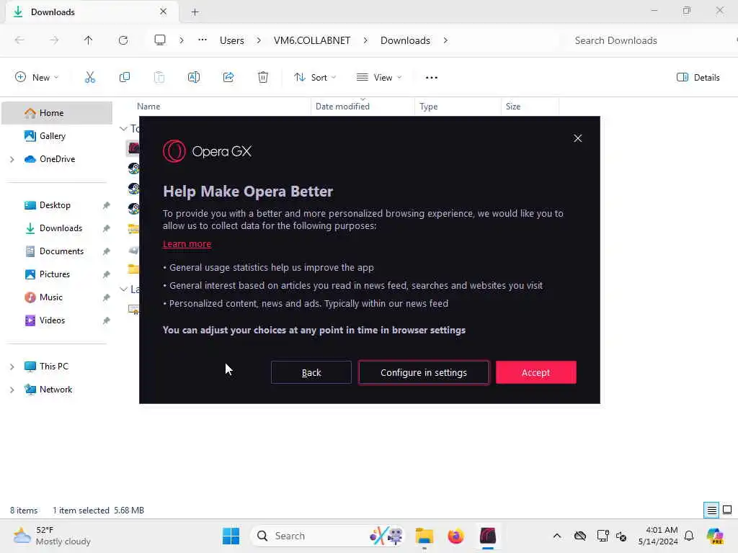738x553 pixels.
Task: Close the Downloads tab
Action: click(164, 12)
